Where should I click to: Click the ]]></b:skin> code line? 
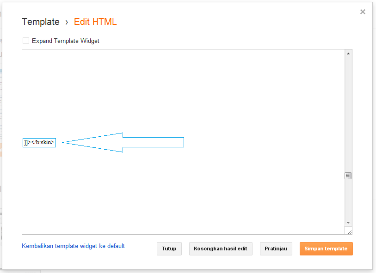39,142
